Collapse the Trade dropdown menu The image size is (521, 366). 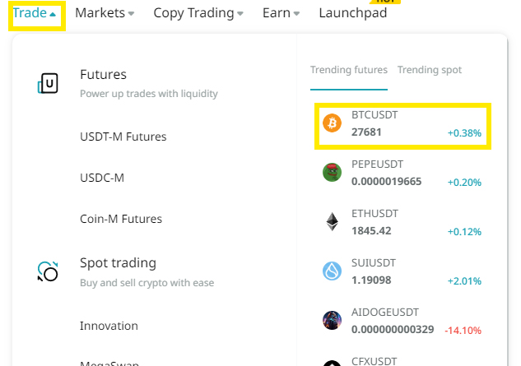point(35,13)
